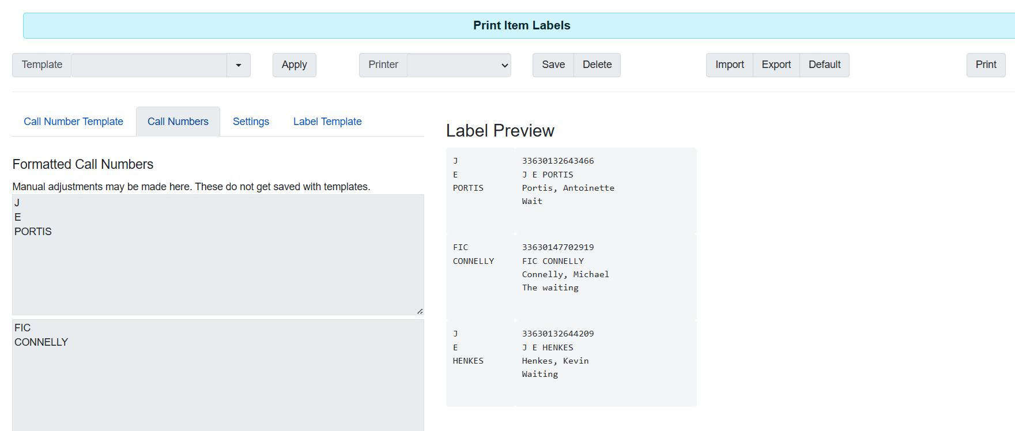Click HENKES spine label text
Screen dimensions: 1015x431
pyautogui.click(x=468, y=361)
